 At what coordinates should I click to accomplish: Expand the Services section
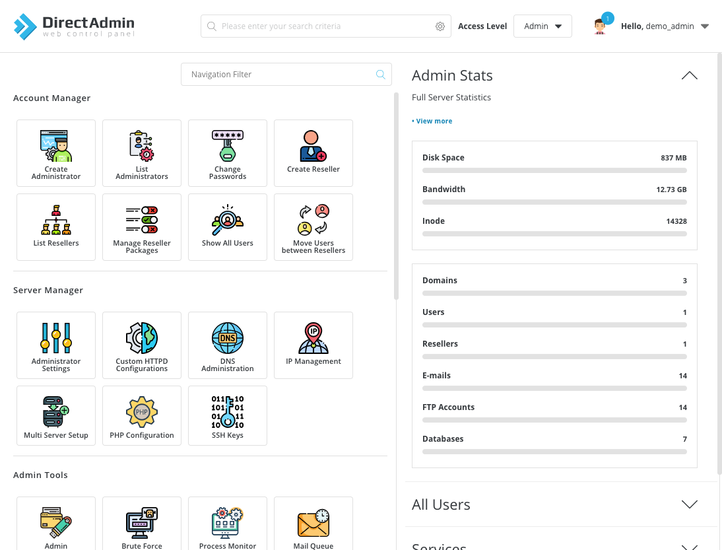click(689, 545)
